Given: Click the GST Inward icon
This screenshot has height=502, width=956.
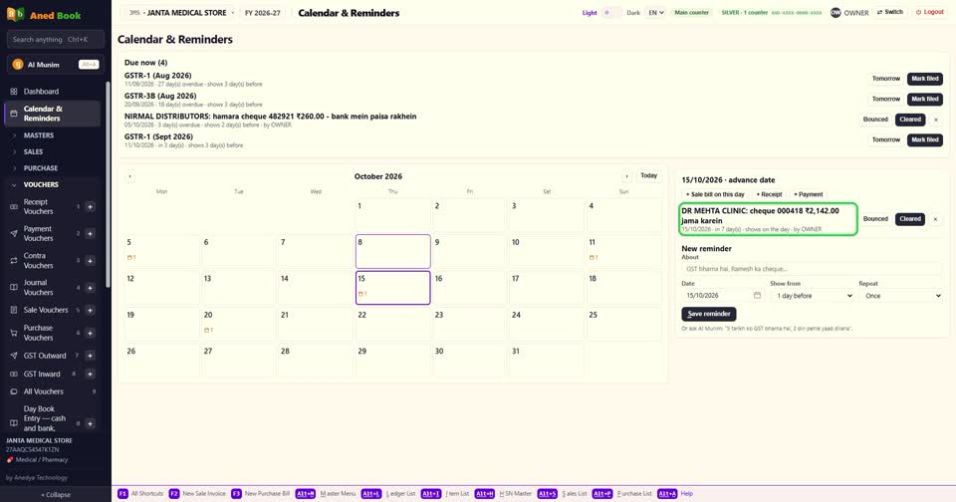Looking at the screenshot, I should pos(13,374).
